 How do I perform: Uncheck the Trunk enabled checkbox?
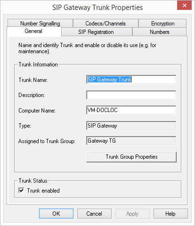[21, 191]
